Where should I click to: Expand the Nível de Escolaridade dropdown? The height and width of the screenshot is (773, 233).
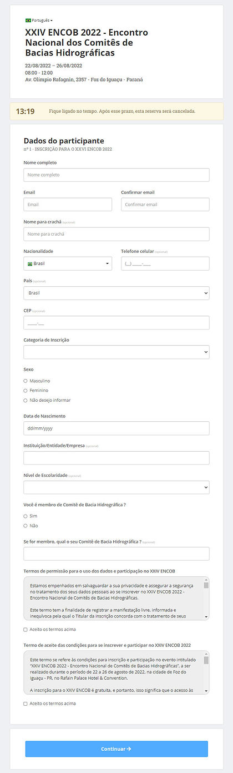[116, 487]
